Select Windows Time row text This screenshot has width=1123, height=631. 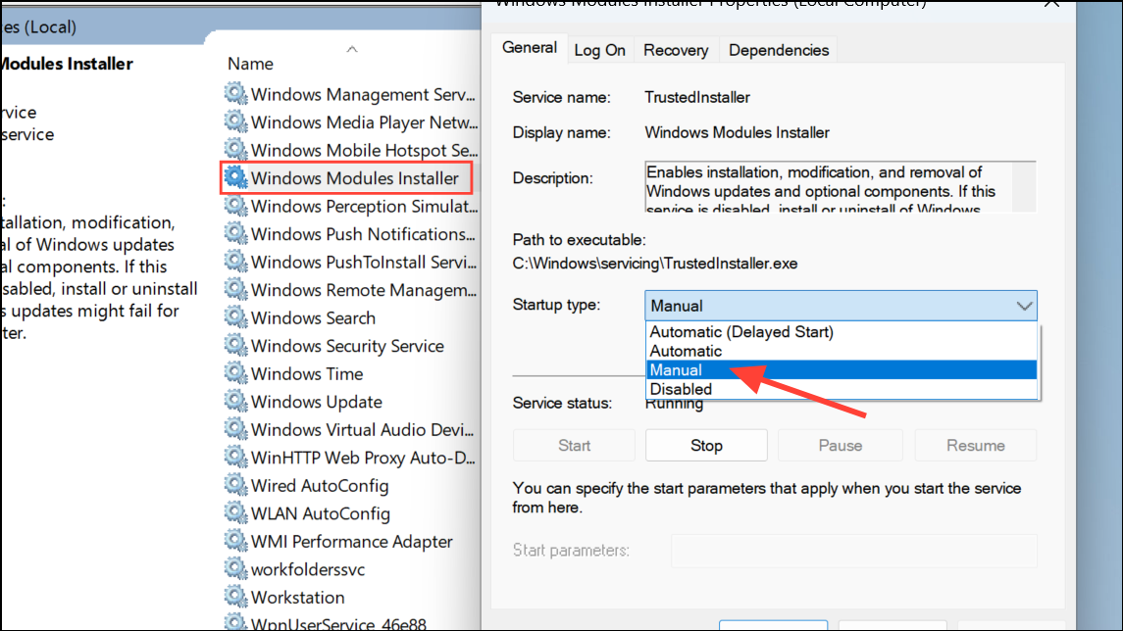tap(307, 373)
